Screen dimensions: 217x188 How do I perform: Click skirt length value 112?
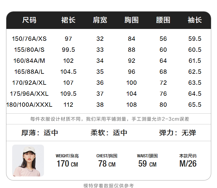(68, 105)
